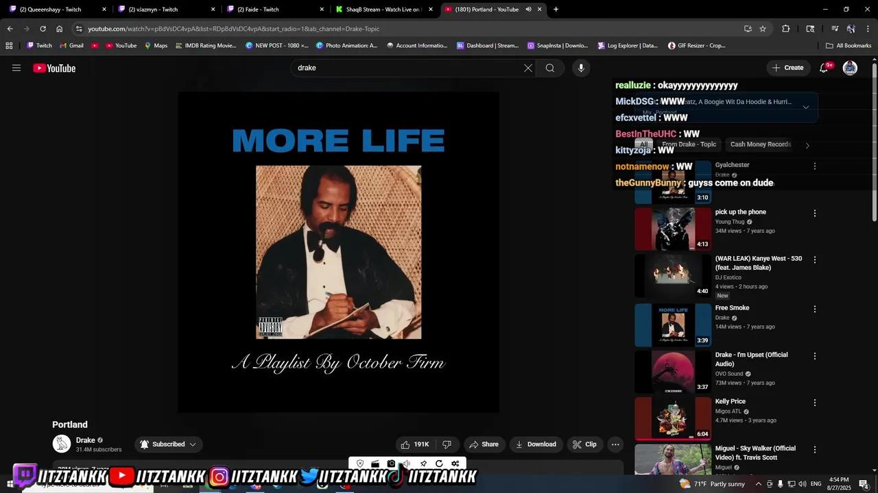Like the Portland video with thumbs up
Image resolution: width=878 pixels, height=493 pixels.
(x=407, y=444)
